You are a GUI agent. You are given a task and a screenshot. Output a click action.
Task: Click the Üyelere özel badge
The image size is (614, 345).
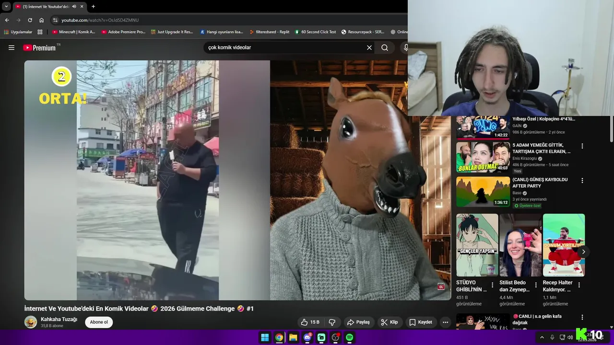click(527, 206)
